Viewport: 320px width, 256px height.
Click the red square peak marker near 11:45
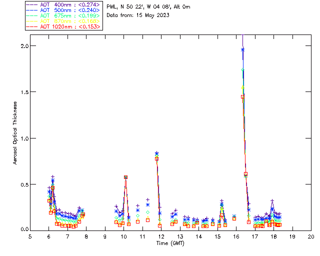(x=156, y=159)
